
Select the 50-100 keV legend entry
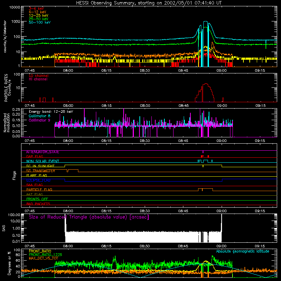pos(40,22)
